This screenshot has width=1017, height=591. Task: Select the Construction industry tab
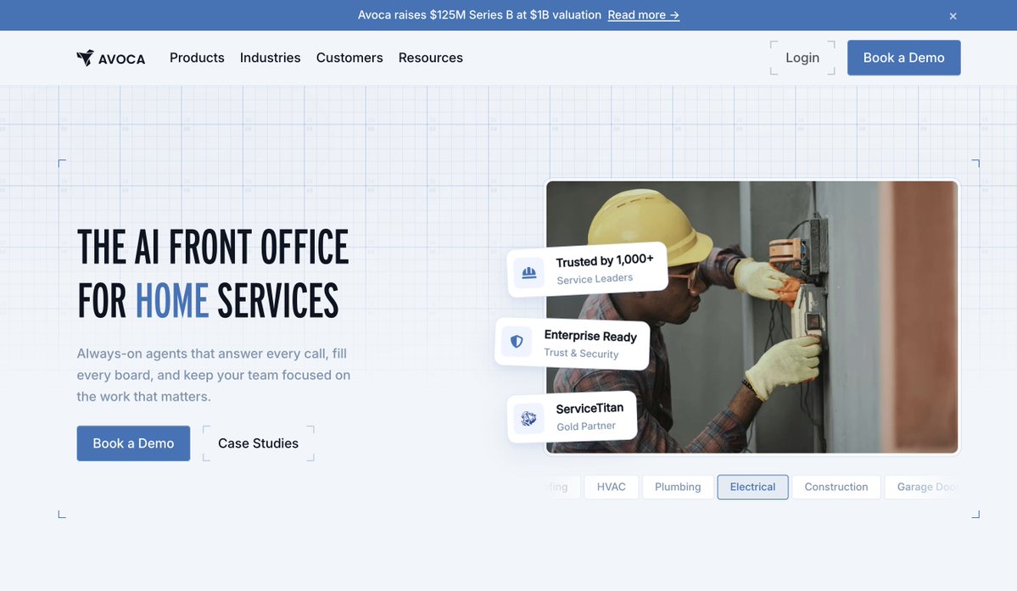[836, 487]
